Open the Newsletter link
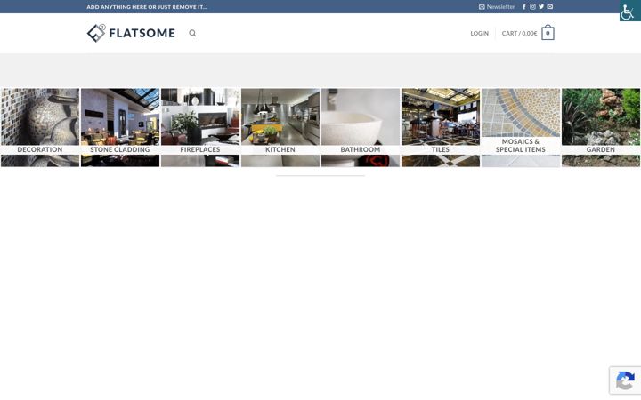The height and width of the screenshot is (400, 641). [497, 7]
